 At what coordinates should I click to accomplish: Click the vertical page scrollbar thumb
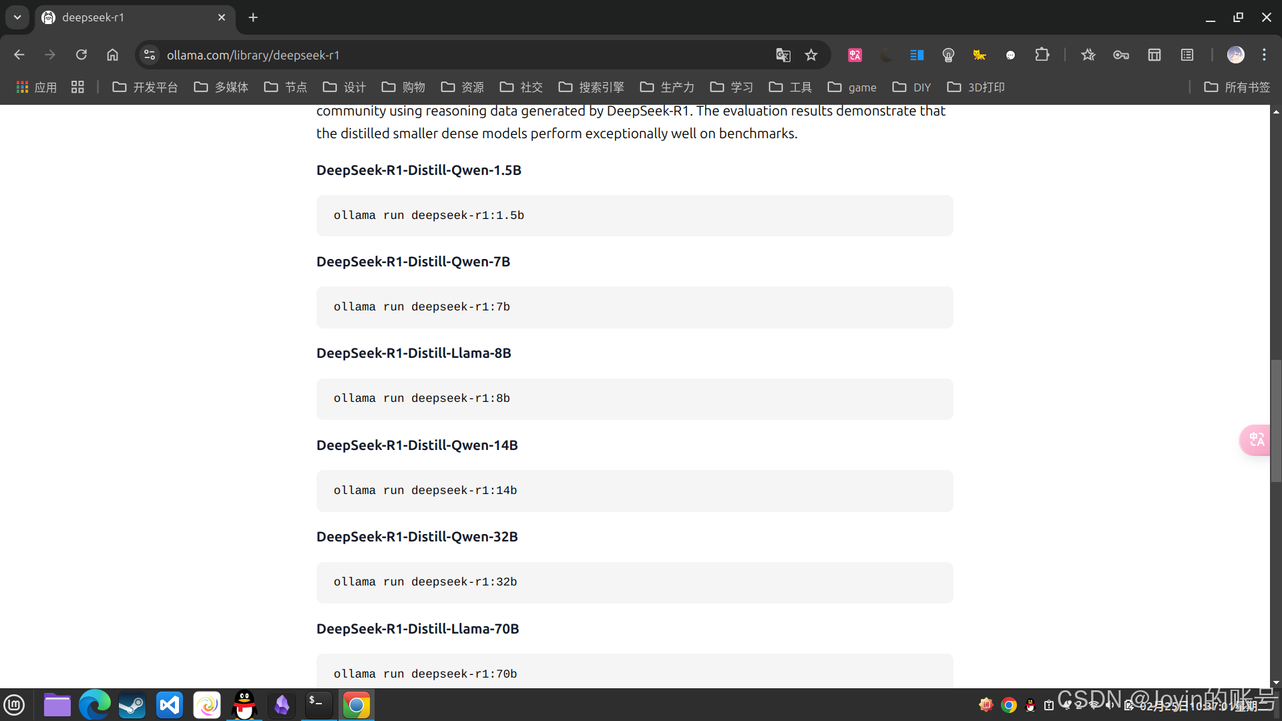coord(1276,421)
